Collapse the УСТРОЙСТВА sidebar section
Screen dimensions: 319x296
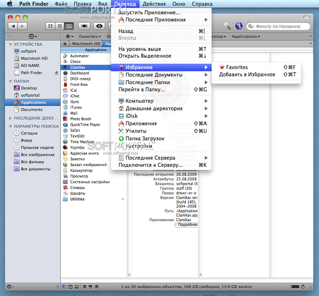tap(10, 44)
